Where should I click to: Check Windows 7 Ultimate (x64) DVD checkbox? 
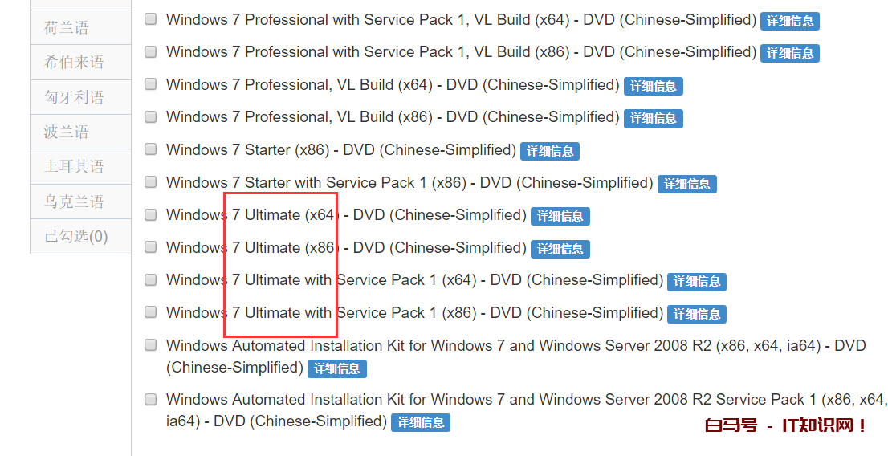[x=150, y=215]
